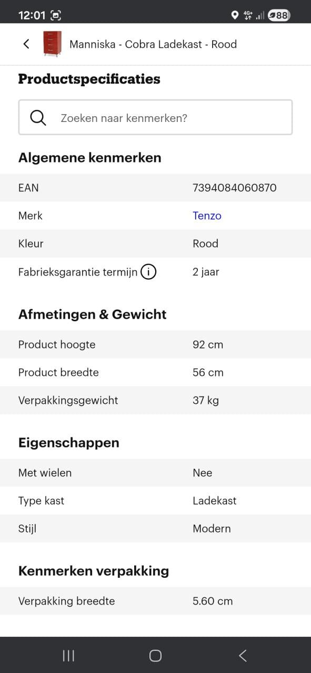Tap the search magnifier icon

click(37, 117)
